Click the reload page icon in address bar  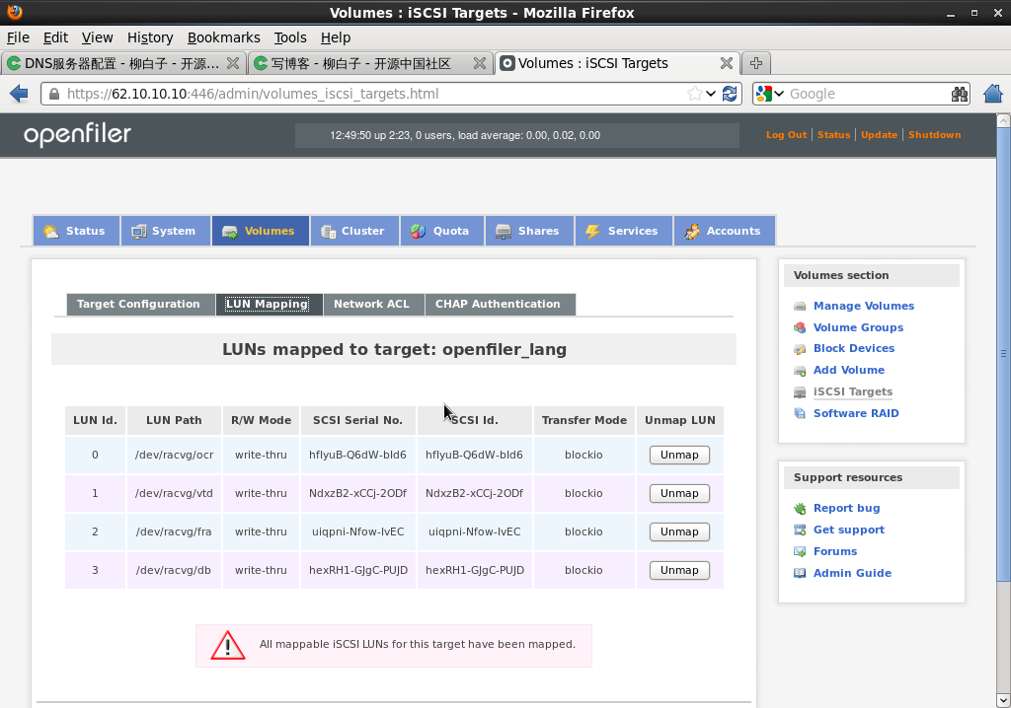point(730,94)
